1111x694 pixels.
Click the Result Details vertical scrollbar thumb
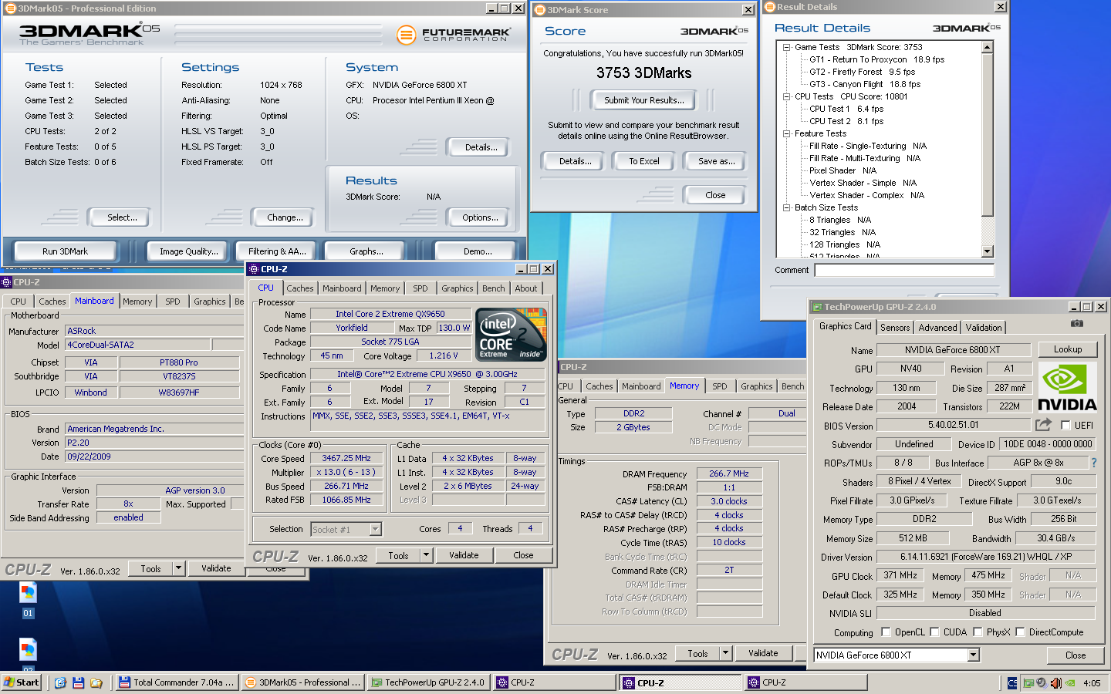pyautogui.click(x=988, y=135)
